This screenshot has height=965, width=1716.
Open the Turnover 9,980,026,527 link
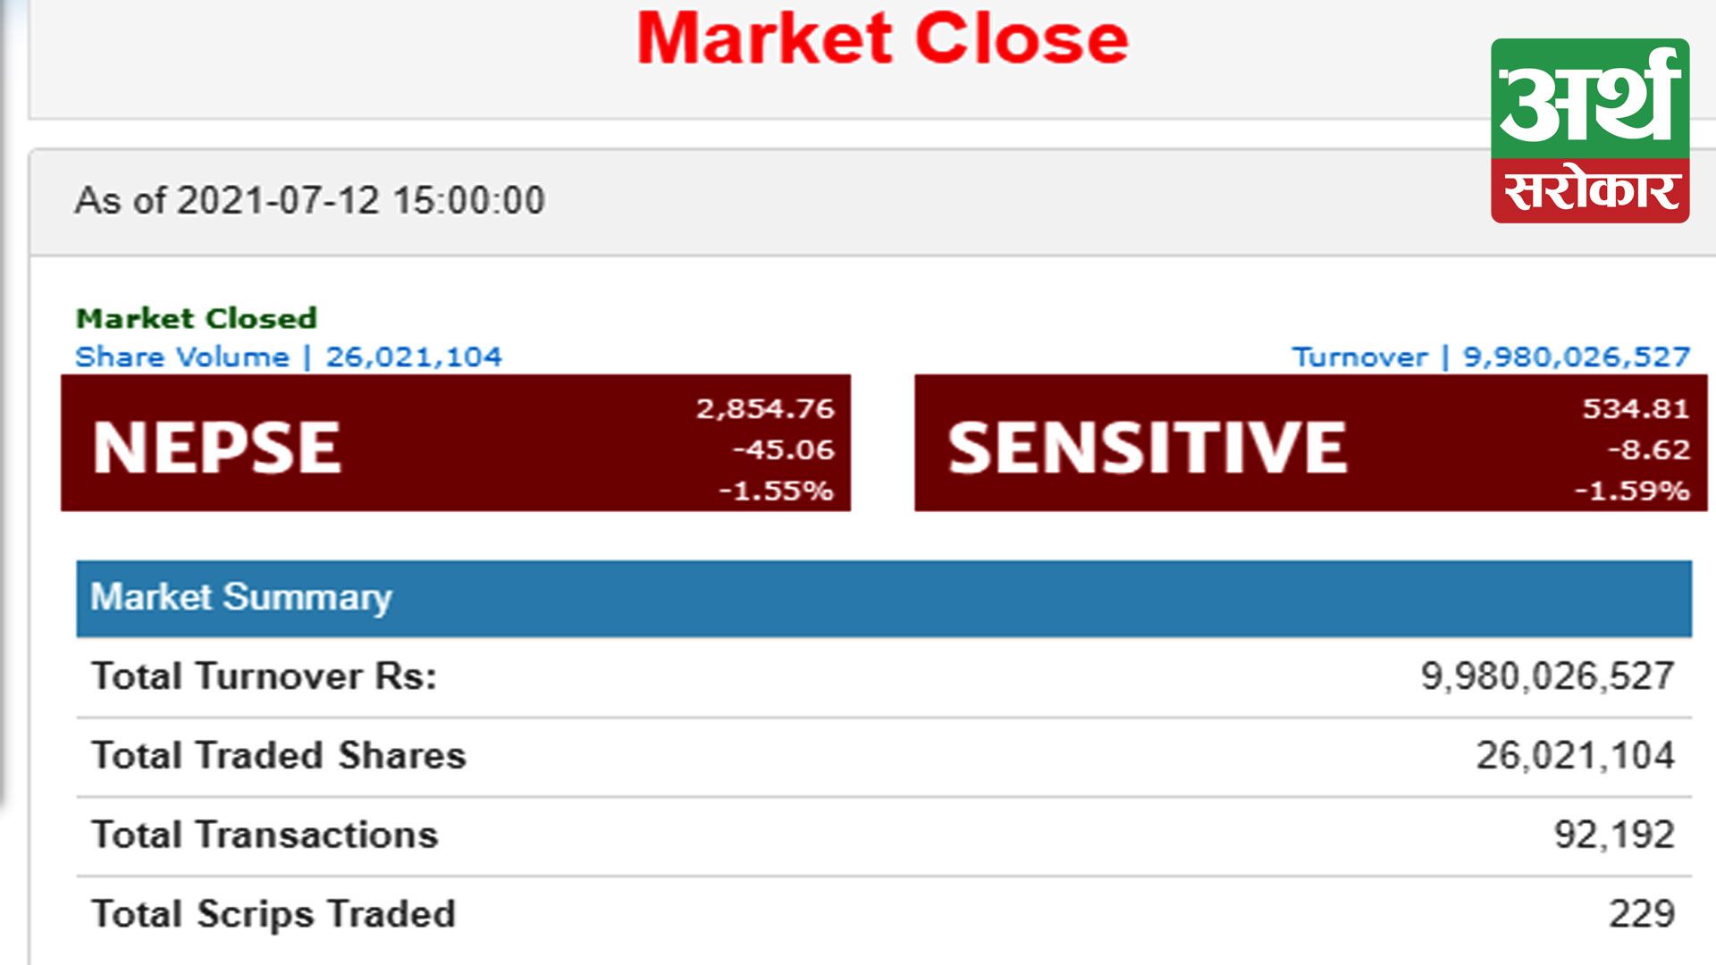pos(1491,357)
